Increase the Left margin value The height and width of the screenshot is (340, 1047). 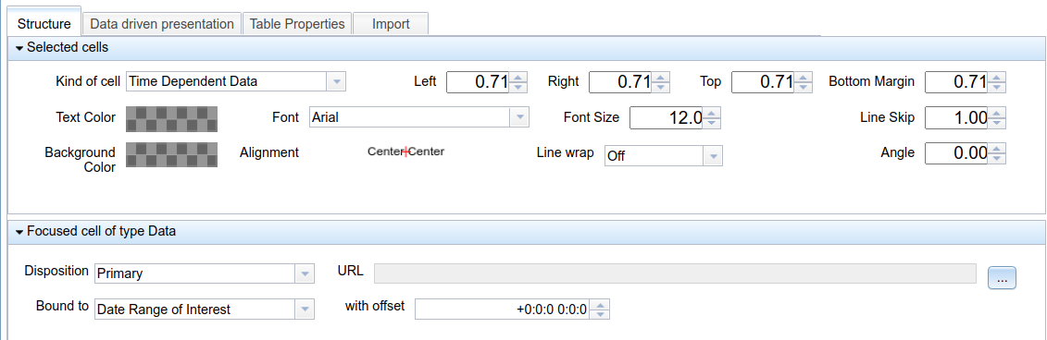(x=518, y=77)
